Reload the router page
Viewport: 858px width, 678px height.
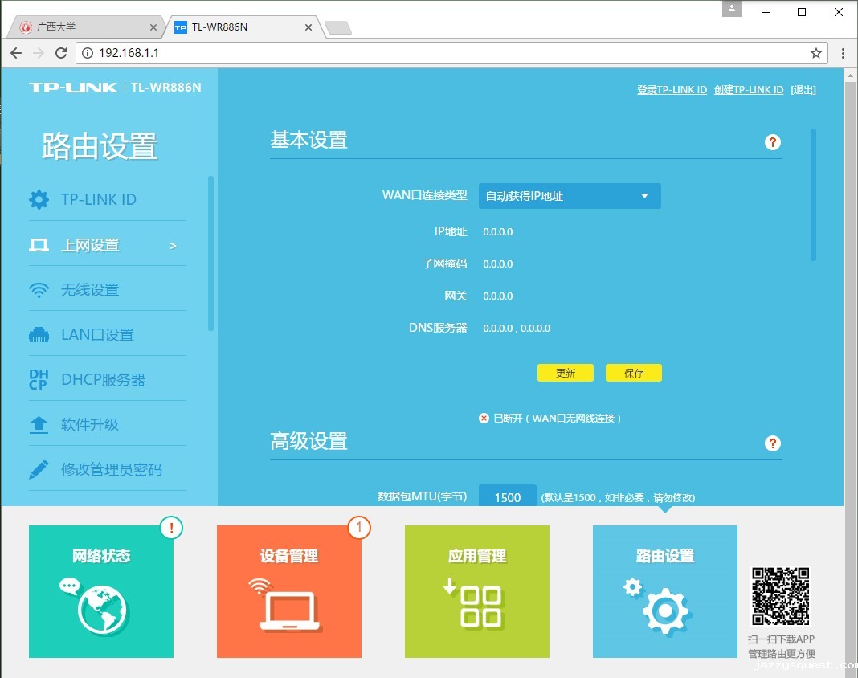[x=61, y=53]
